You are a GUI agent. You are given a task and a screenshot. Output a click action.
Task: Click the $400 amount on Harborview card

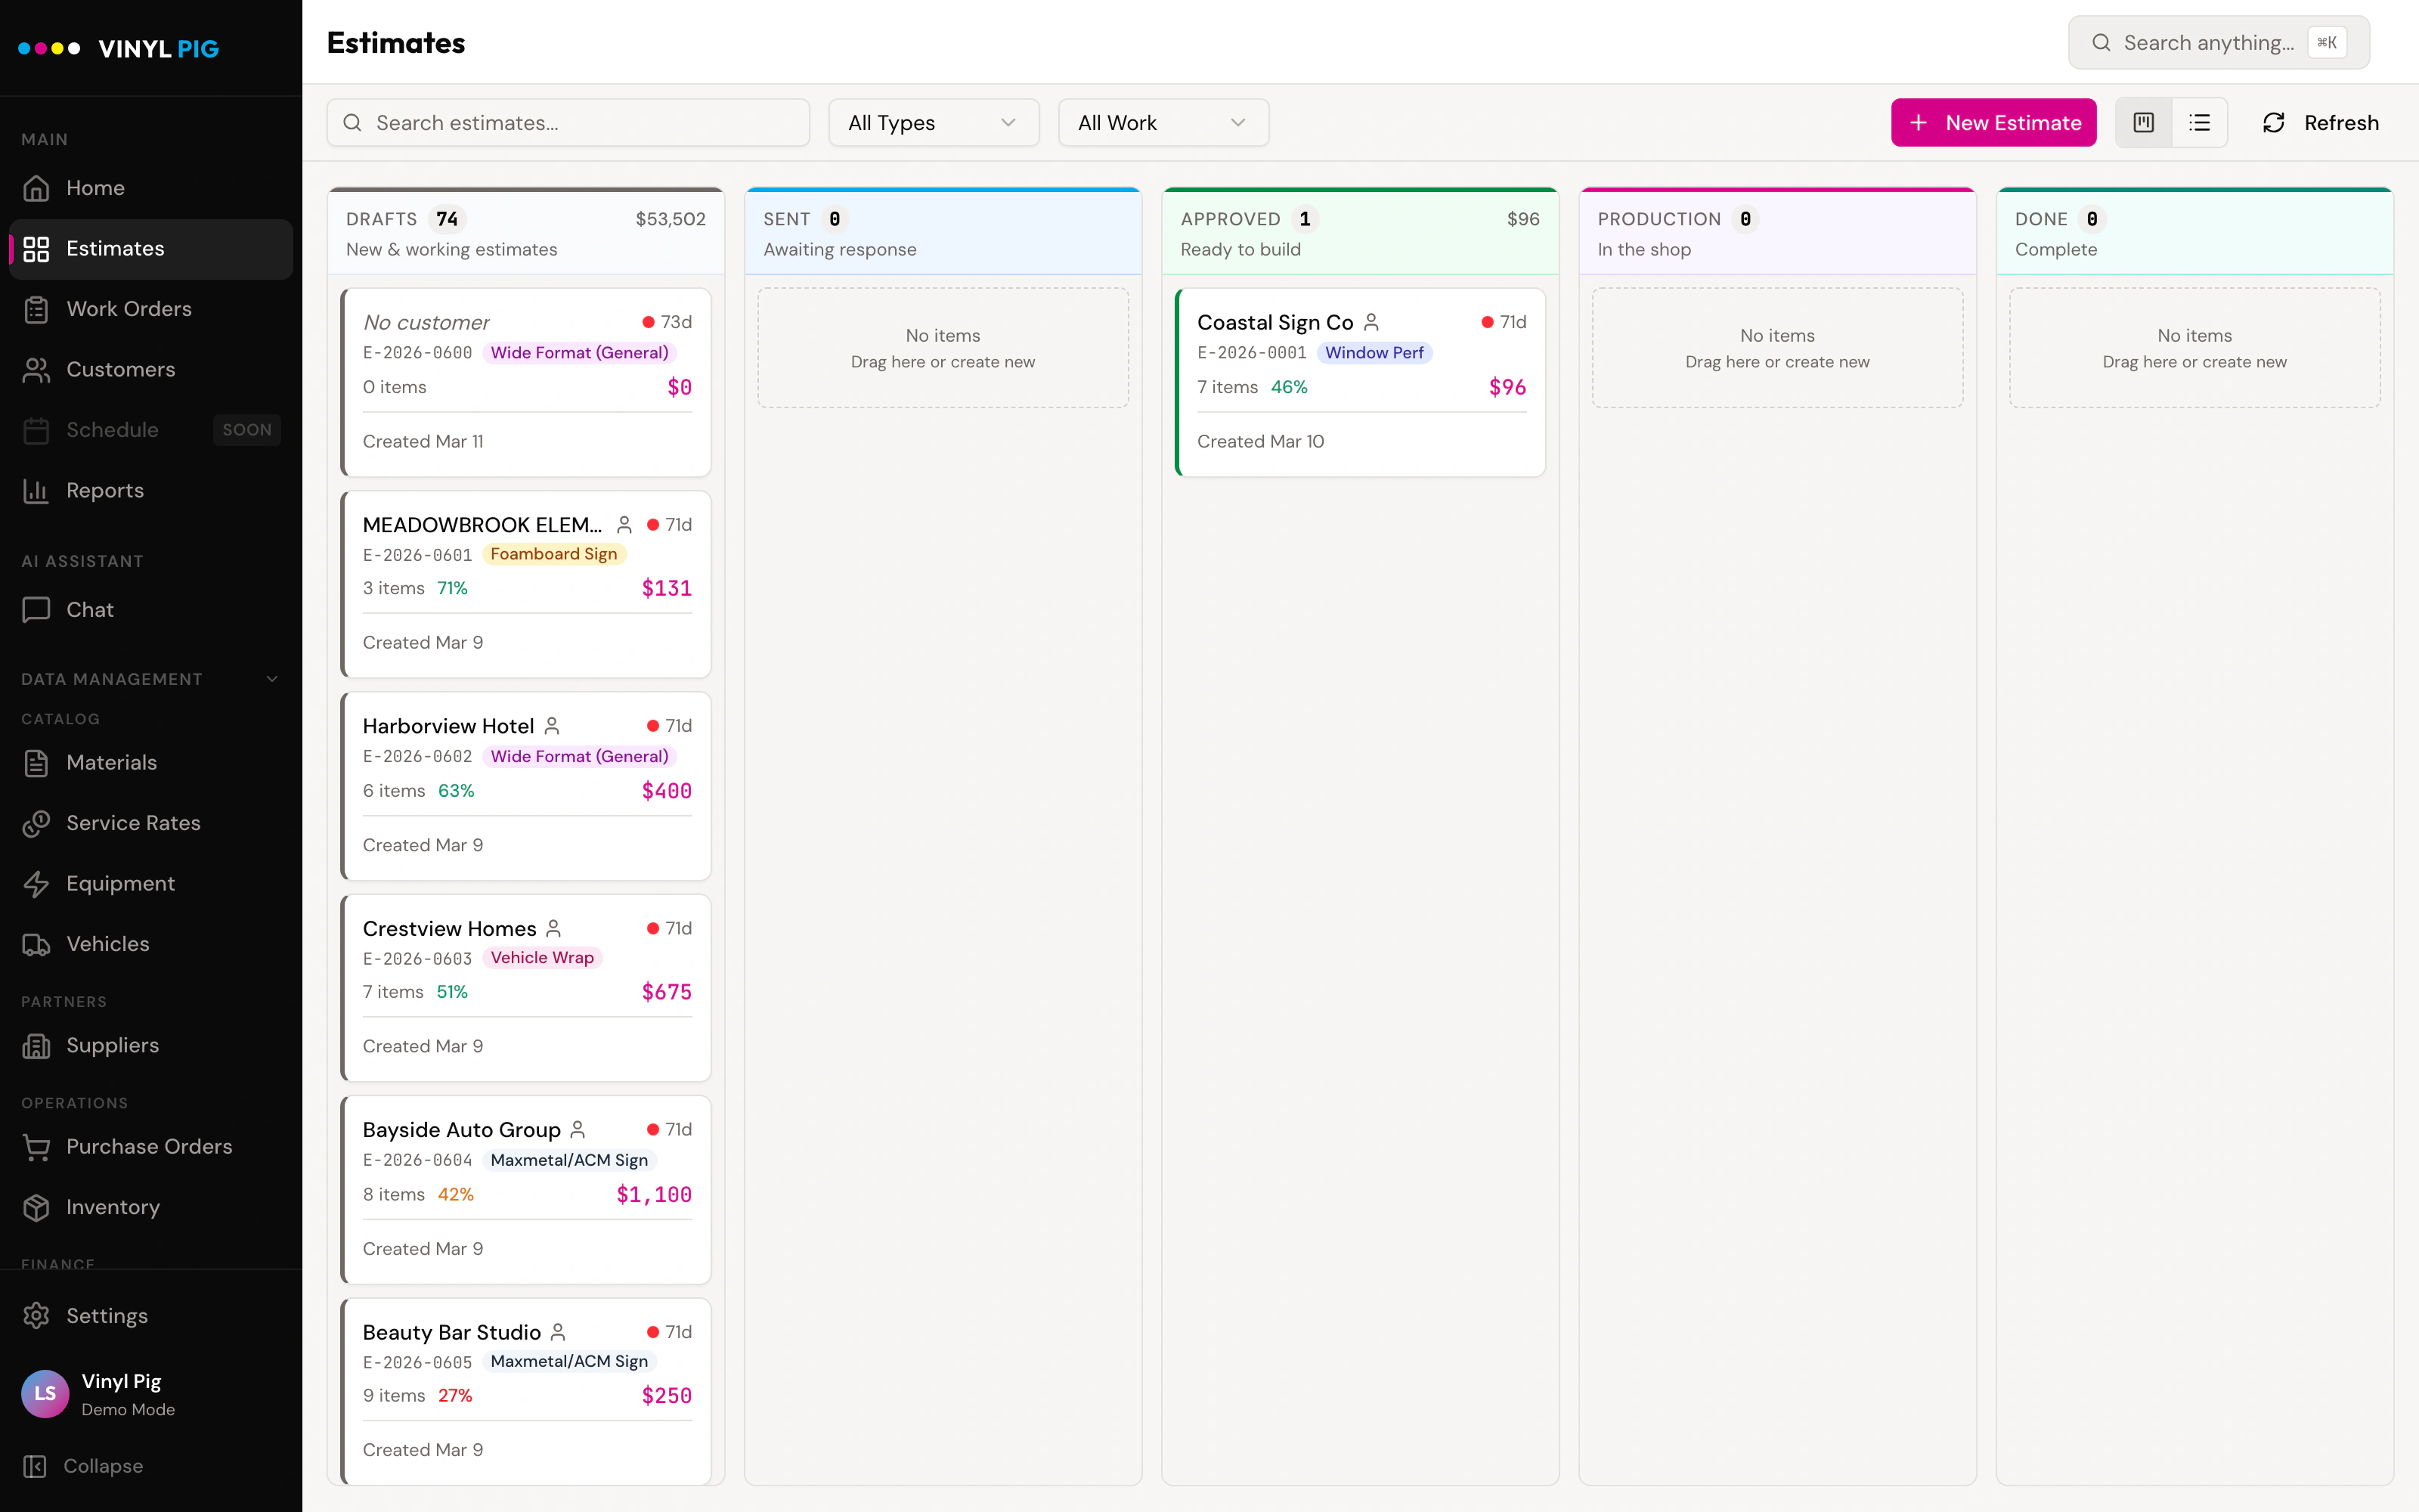[x=667, y=791]
